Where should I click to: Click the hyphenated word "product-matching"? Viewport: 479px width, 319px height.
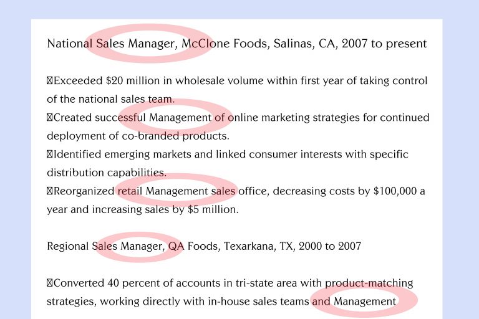[369, 283]
